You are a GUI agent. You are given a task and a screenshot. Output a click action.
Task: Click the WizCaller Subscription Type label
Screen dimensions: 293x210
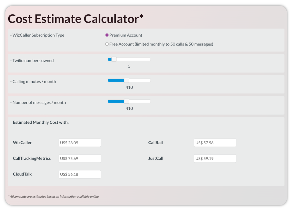pyautogui.click(x=38, y=35)
